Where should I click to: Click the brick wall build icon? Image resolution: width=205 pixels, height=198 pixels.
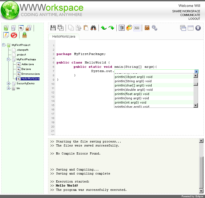[147, 28]
